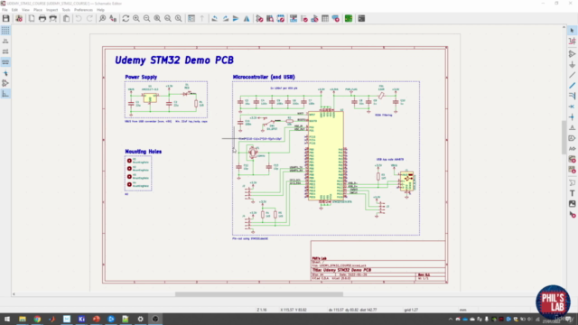Toggle free-angle line drawing mode
The height and width of the screenshot is (325, 578).
pos(5,94)
